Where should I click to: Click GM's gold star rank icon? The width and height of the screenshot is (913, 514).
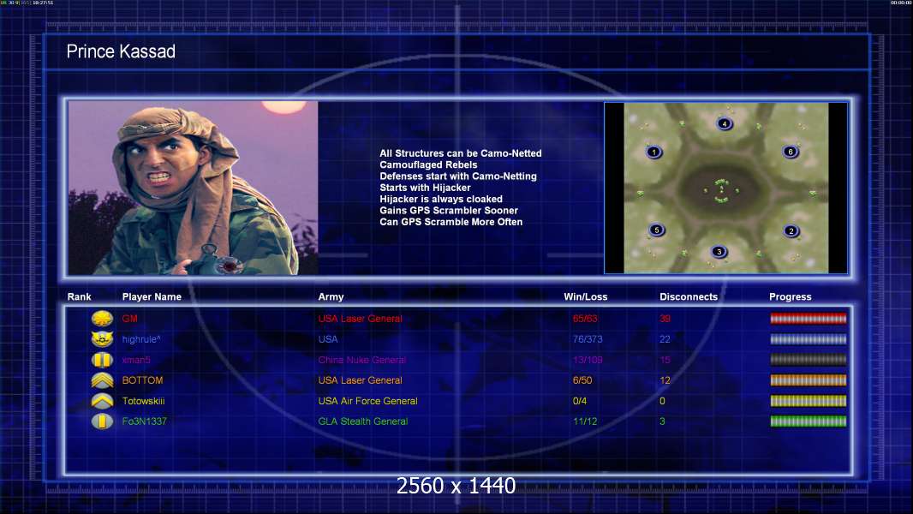(x=103, y=319)
